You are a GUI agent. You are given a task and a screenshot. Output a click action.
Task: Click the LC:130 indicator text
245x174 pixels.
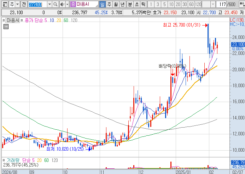[x=237, y=20]
